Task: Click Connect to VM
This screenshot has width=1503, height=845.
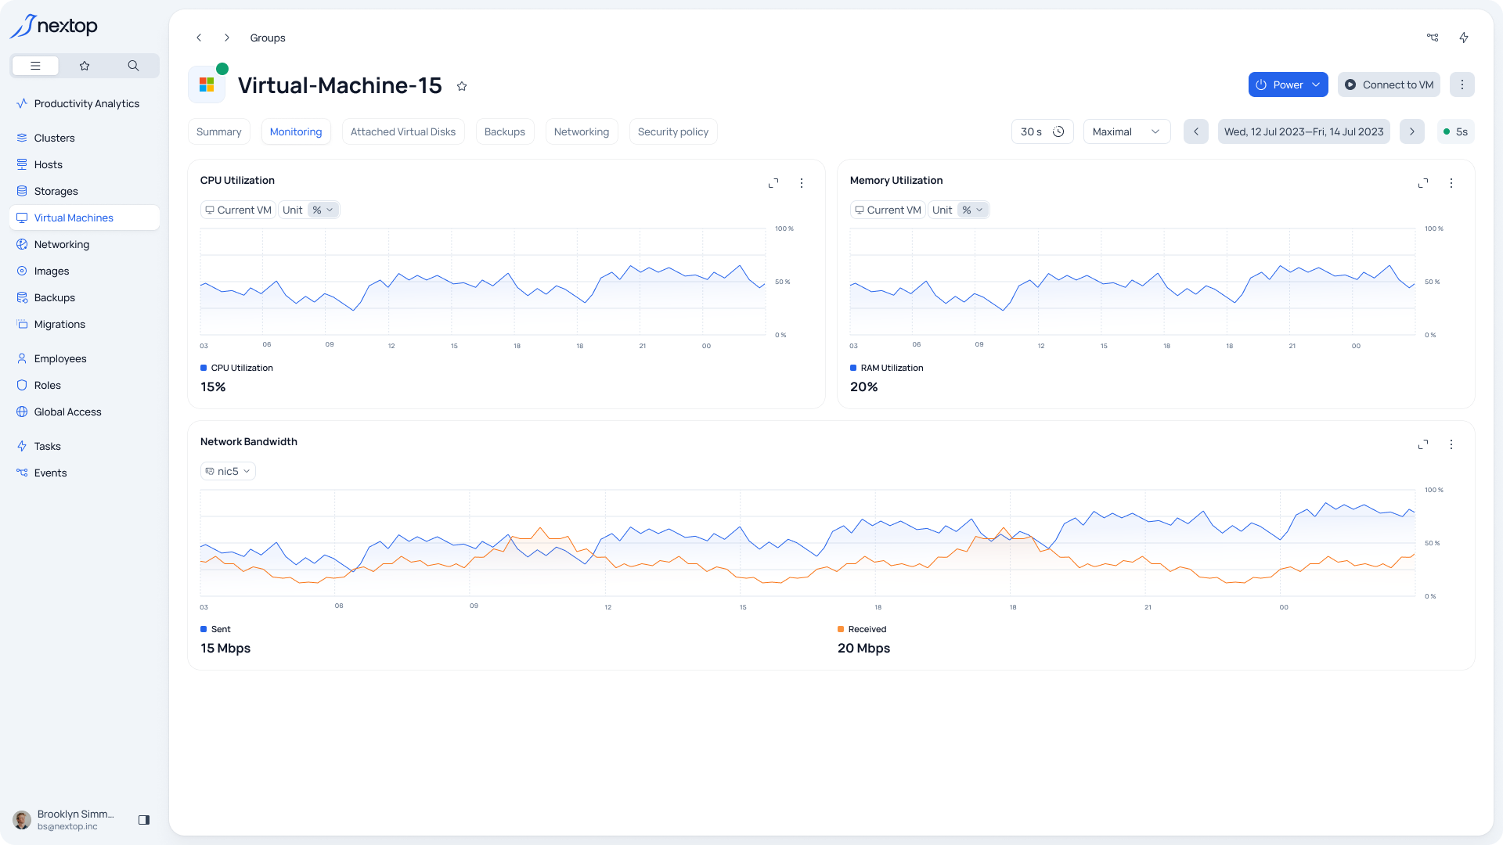Action: 1389,84
